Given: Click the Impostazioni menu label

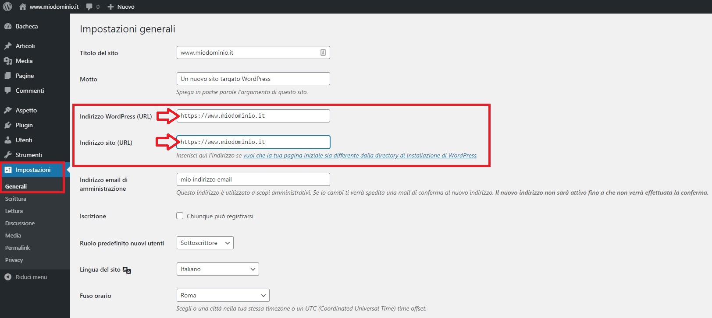Looking at the screenshot, I should (33, 170).
